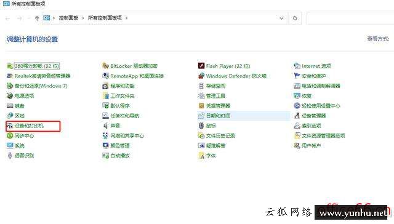
Task: Expand the chevron after 所有控制面板项 breadcrumb
Action: 126,18
